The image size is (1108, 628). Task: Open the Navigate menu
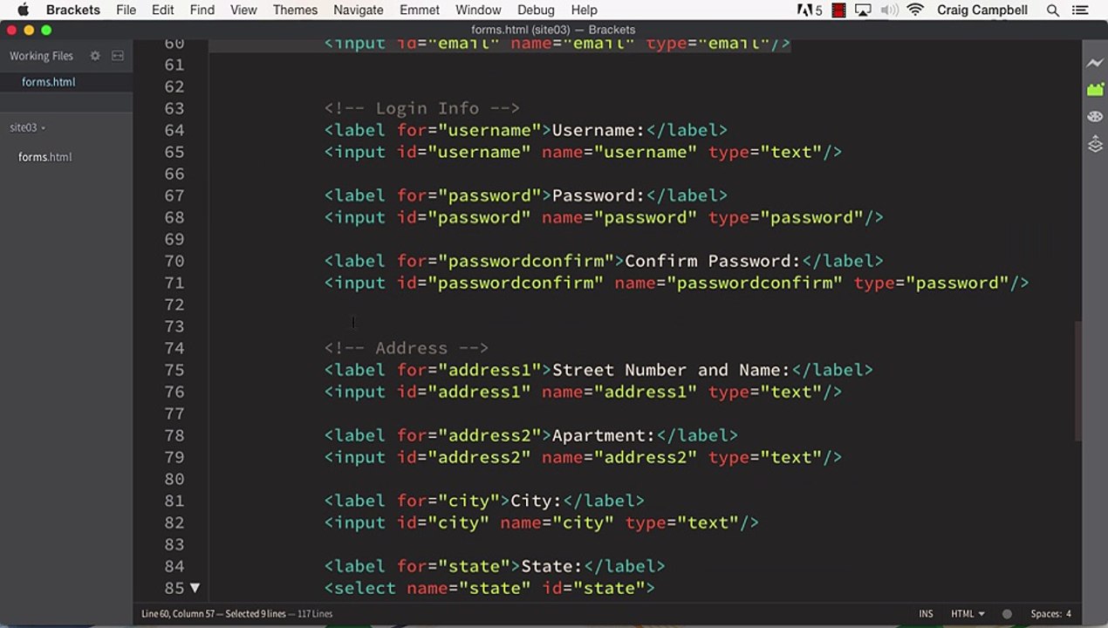[358, 10]
